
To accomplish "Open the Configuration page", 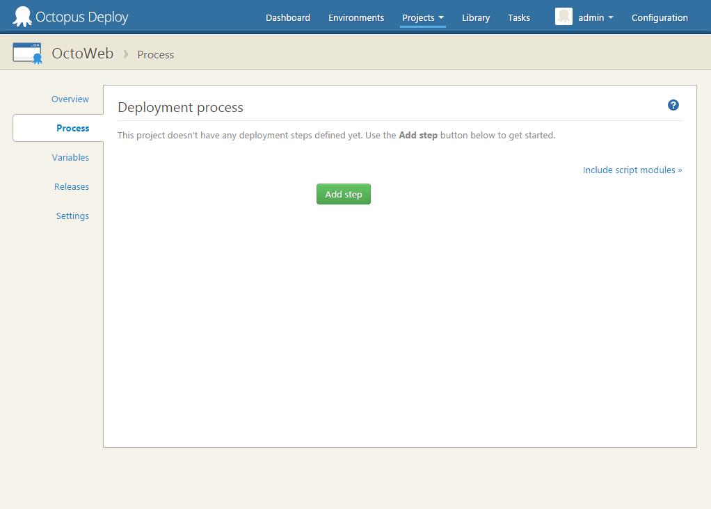I will click(659, 17).
